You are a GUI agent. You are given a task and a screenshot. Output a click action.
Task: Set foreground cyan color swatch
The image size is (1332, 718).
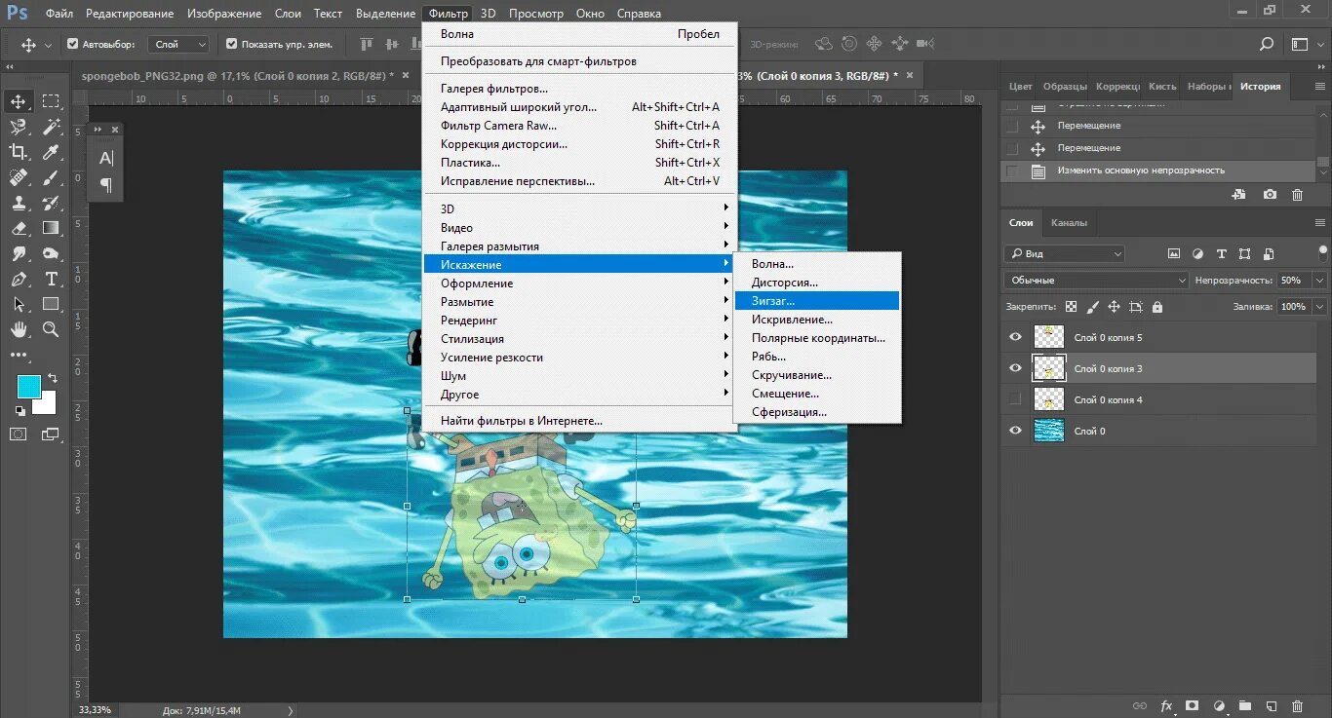[x=29, y=387]
